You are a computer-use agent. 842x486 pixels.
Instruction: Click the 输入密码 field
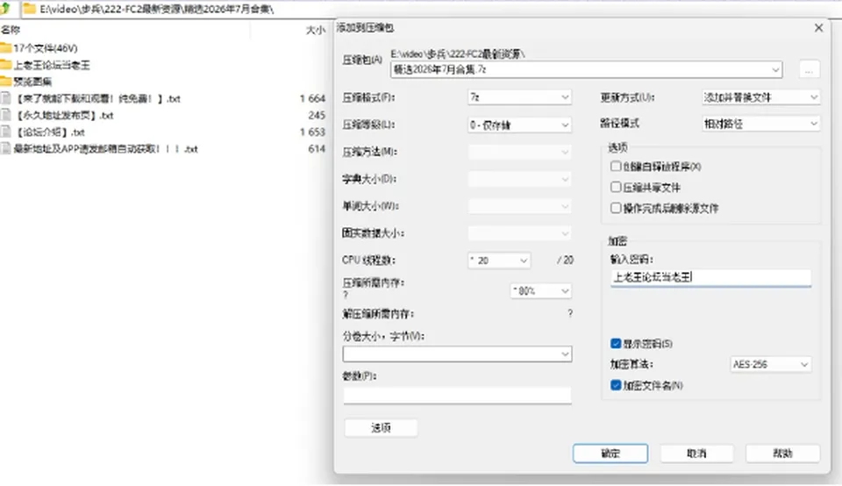(710, 277)
